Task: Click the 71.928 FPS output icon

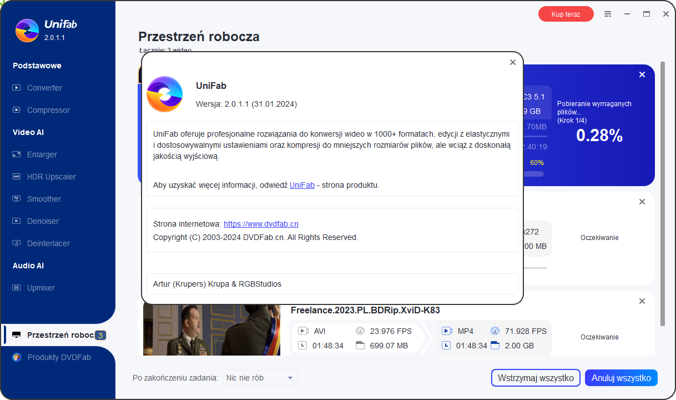Action: (495, 331)
